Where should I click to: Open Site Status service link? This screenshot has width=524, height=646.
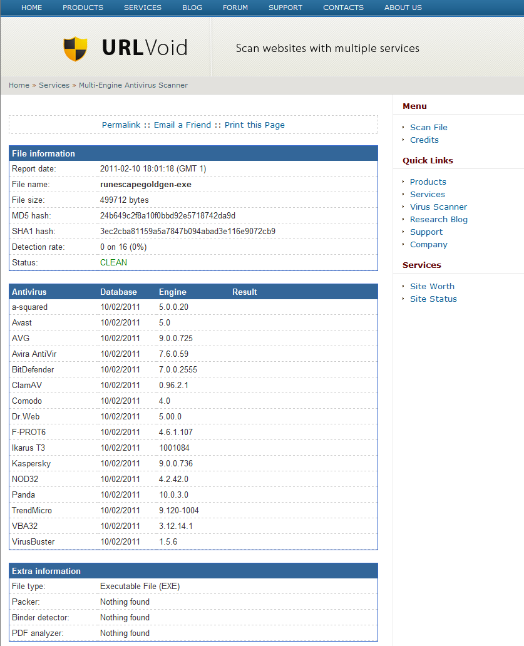coord(433,299)
